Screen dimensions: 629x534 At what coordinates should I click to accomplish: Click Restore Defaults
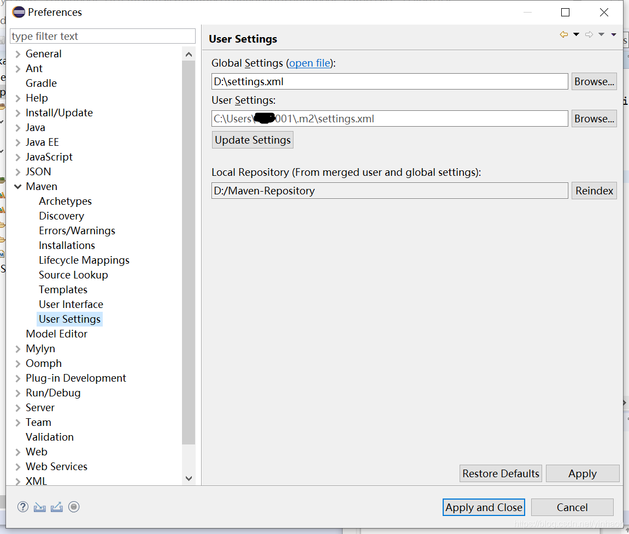501,473
